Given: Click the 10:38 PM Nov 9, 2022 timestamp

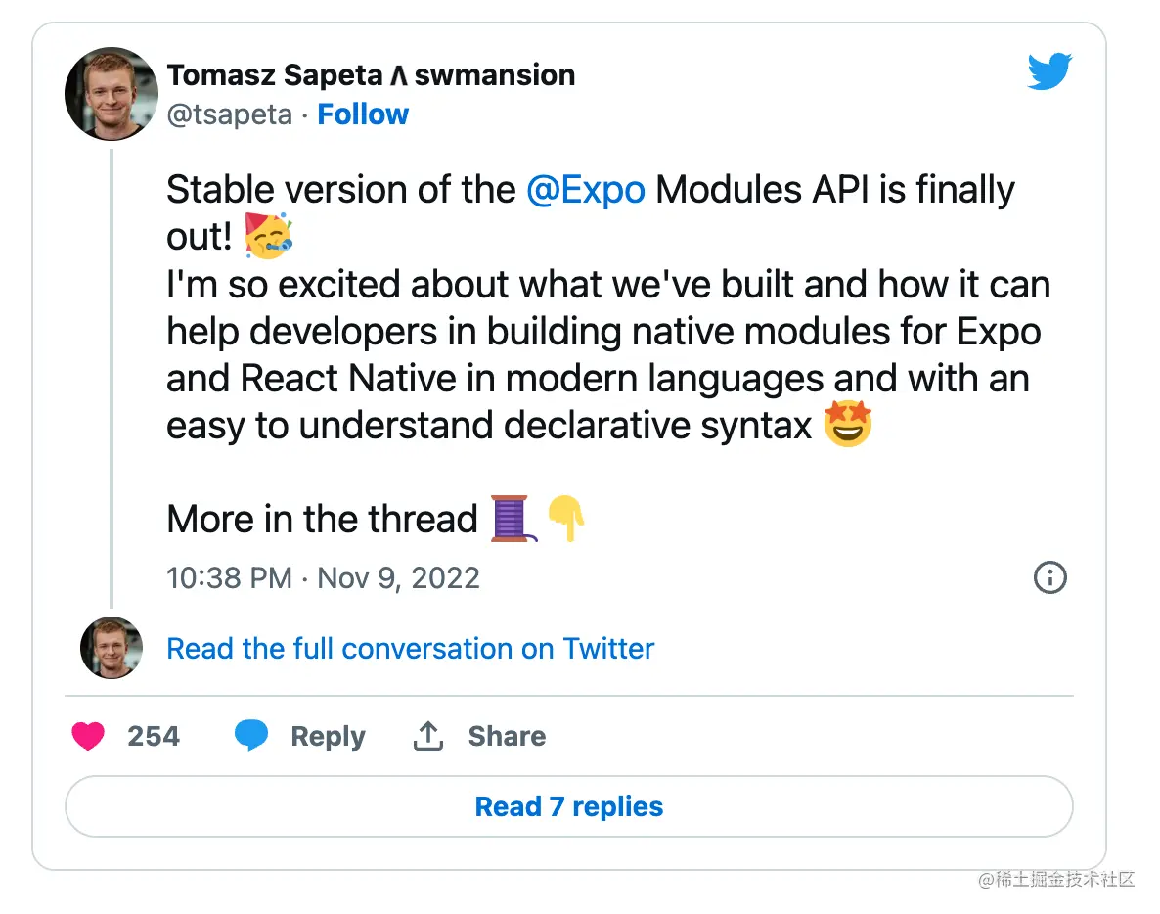Looking at the screenshot, I should (x=323, y=577).
